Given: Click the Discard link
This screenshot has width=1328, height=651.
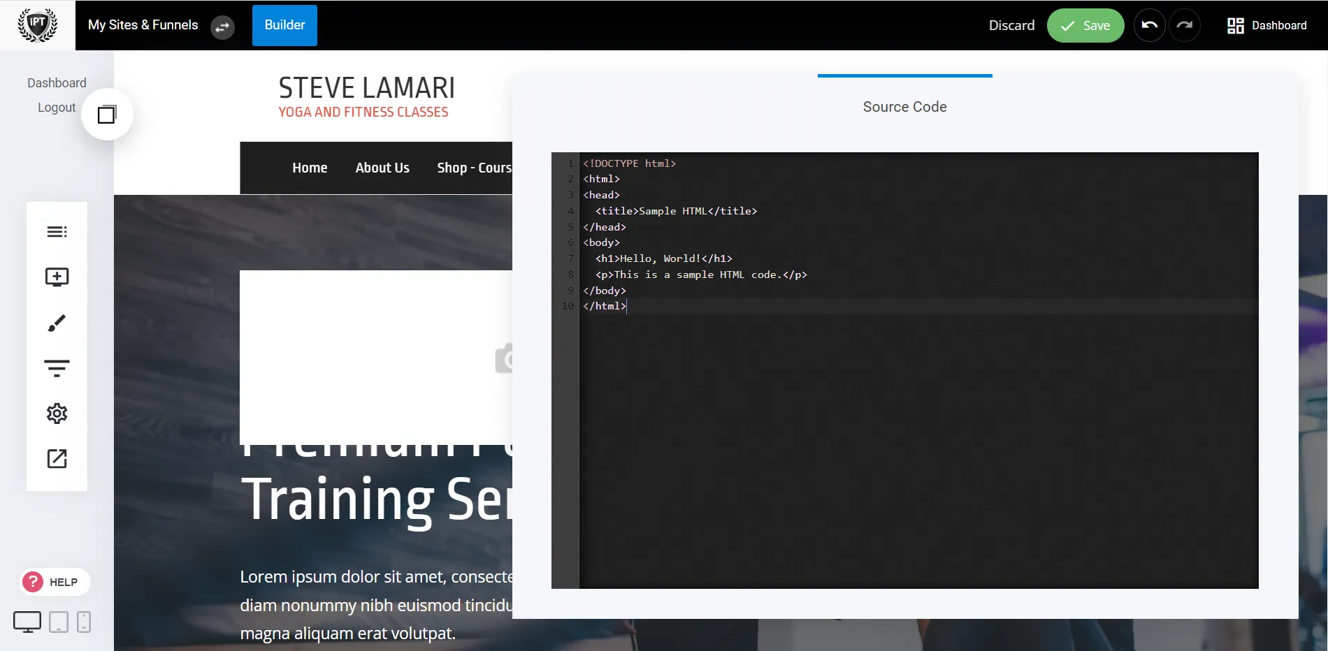Looking at the screenshot, I should (x=1011, y=25).
